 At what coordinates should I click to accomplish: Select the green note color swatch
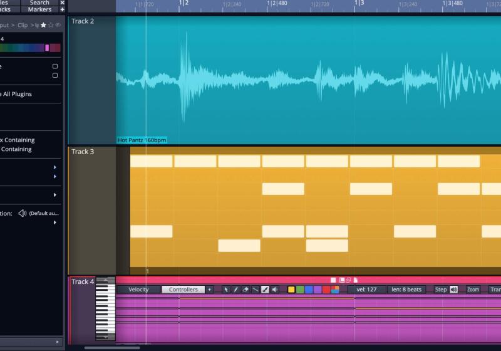click(300, 290)
